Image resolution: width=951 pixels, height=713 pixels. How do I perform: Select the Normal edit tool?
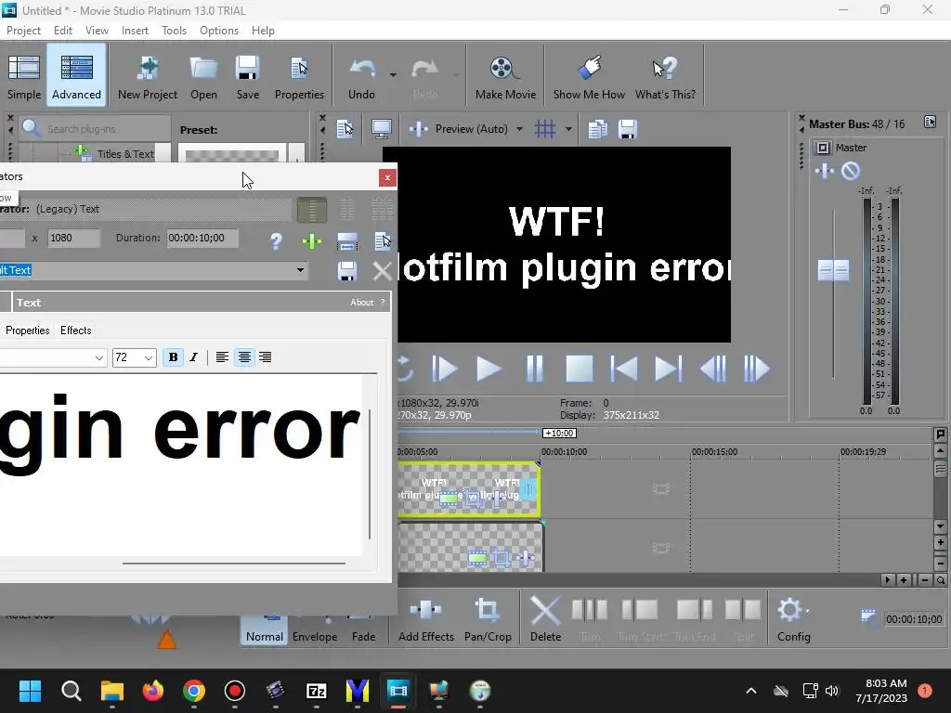coord(265,629)
